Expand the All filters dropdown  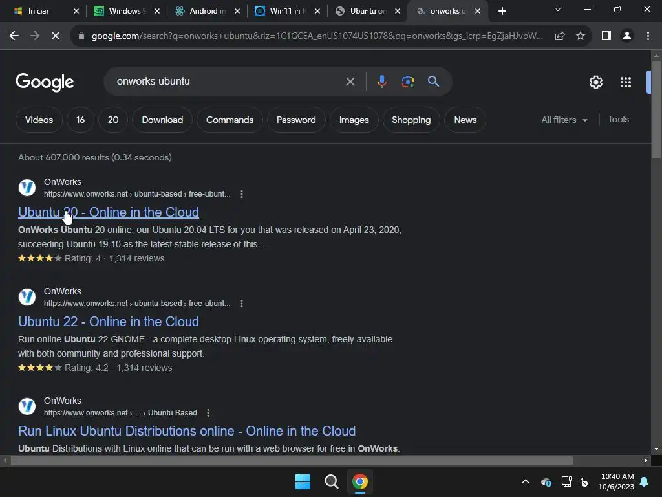click(x=564, y=120)
